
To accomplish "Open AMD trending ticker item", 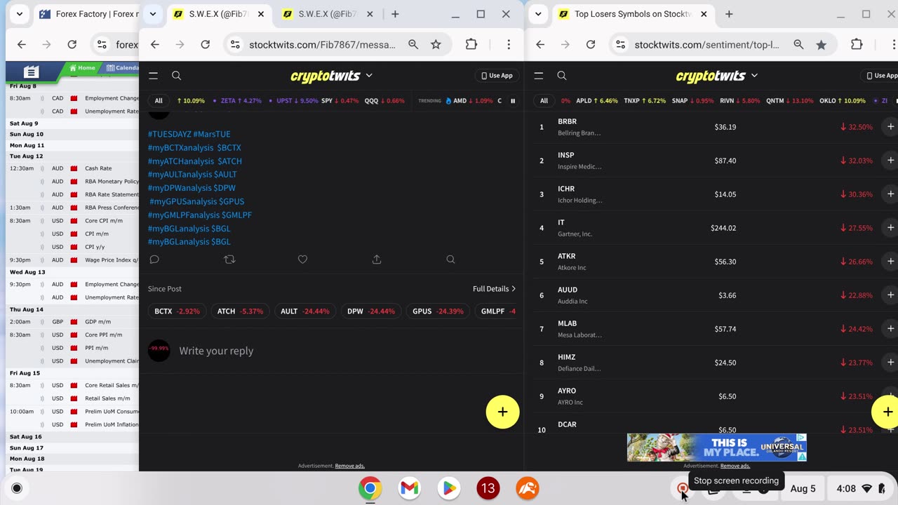I will (x=469, y=101).
